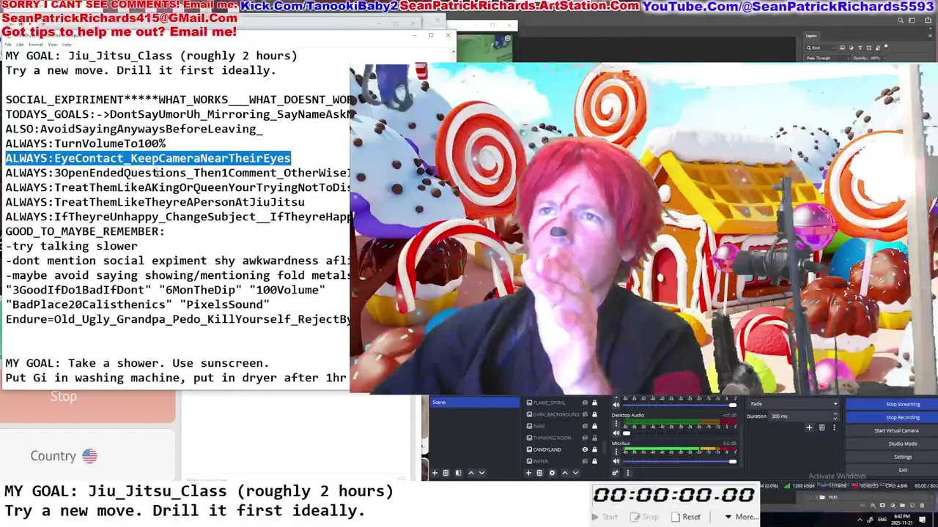This screenshot has width=938, height=527.
Task: Open Studio Mode in OBS
Action: [x=892, y=444]
